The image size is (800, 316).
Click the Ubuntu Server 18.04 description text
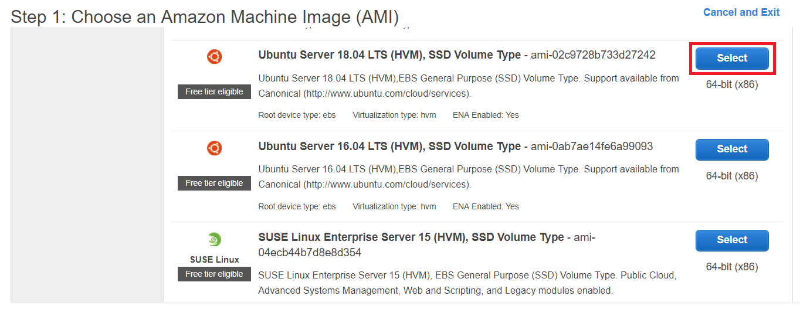(469, 86)
